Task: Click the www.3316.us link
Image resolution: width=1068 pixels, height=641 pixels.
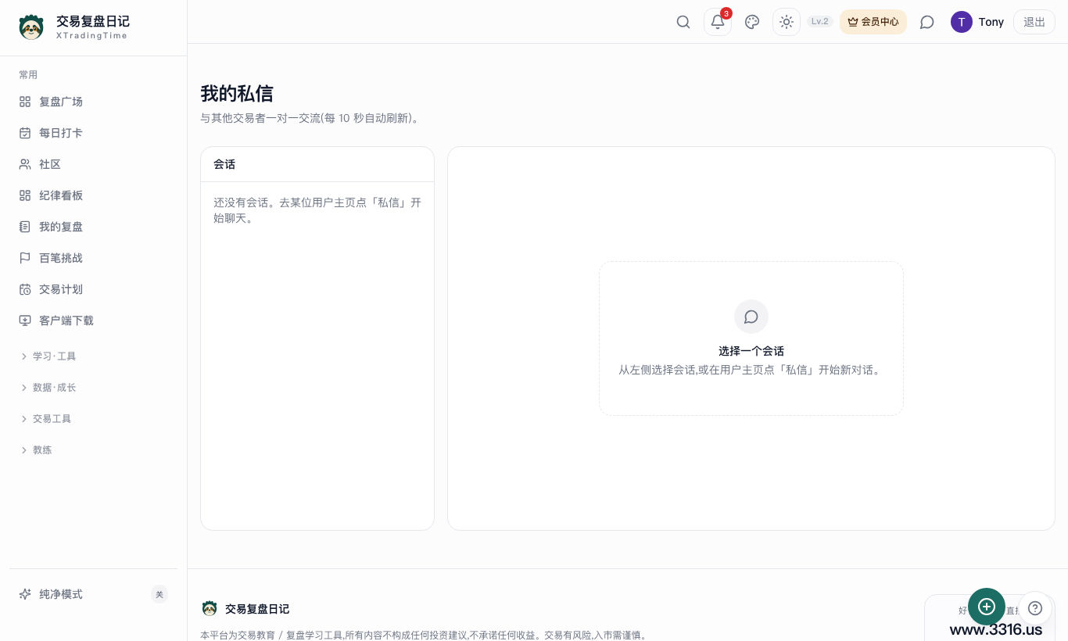Action: [996, 629]
